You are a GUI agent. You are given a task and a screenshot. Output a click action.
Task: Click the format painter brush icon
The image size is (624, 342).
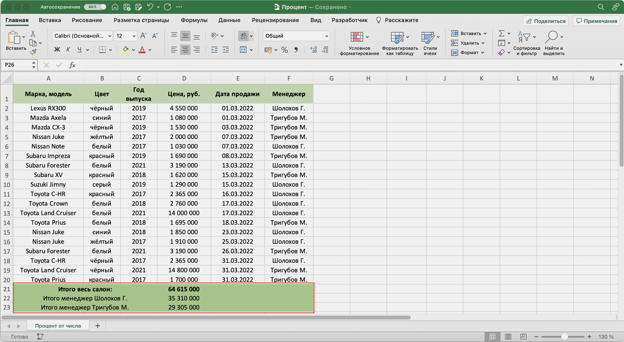33,52
